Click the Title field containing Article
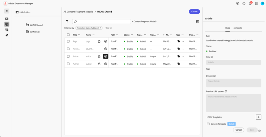The image size is (266, 137). 234,62
